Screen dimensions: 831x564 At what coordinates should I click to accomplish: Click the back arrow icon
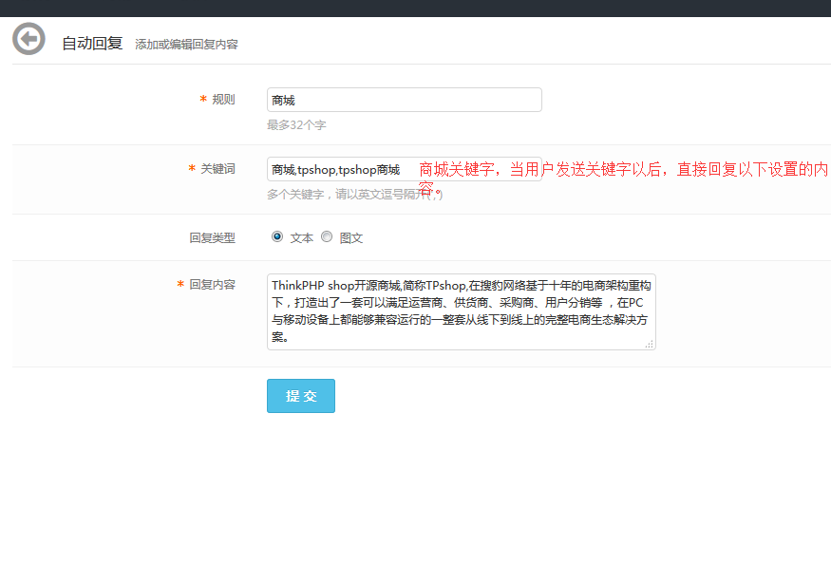(28, 40)
